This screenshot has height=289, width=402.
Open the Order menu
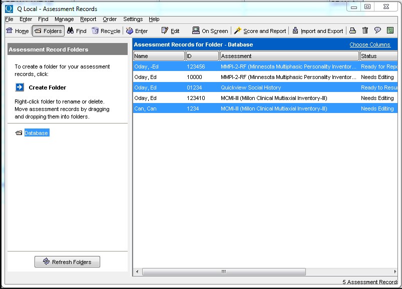tap(109, 19)
